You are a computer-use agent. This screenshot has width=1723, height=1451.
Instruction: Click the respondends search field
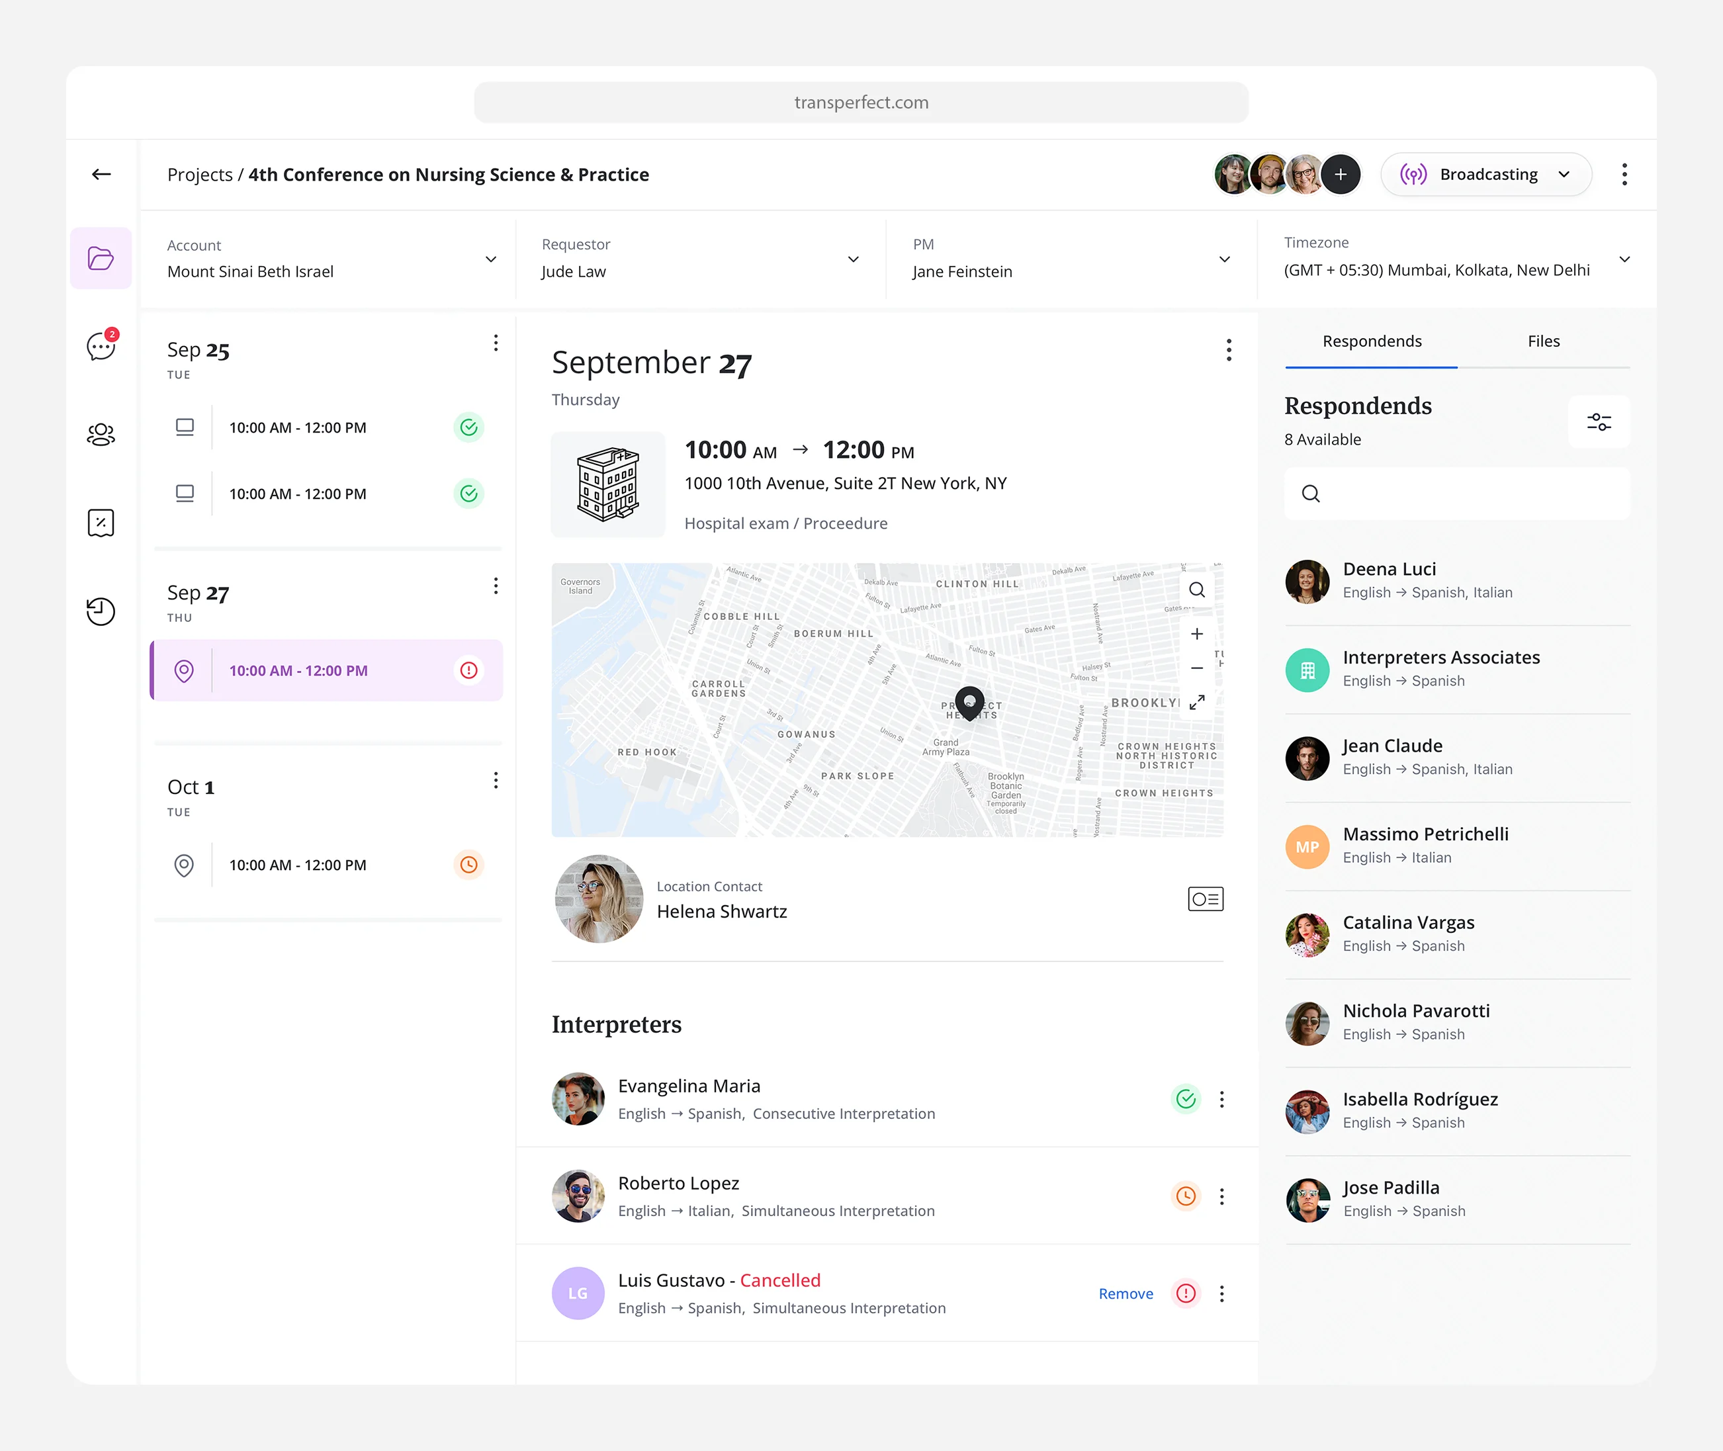click(1456, 494)
